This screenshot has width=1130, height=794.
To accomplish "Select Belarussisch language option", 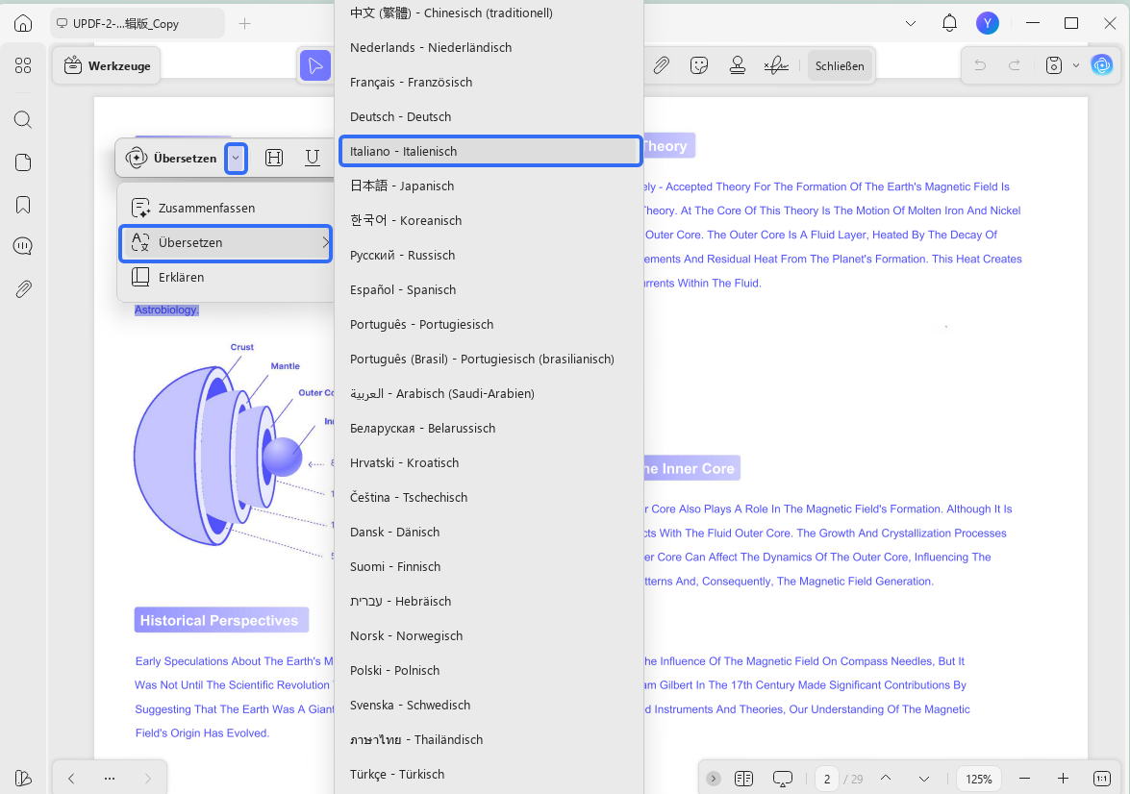I will [490, 428].
